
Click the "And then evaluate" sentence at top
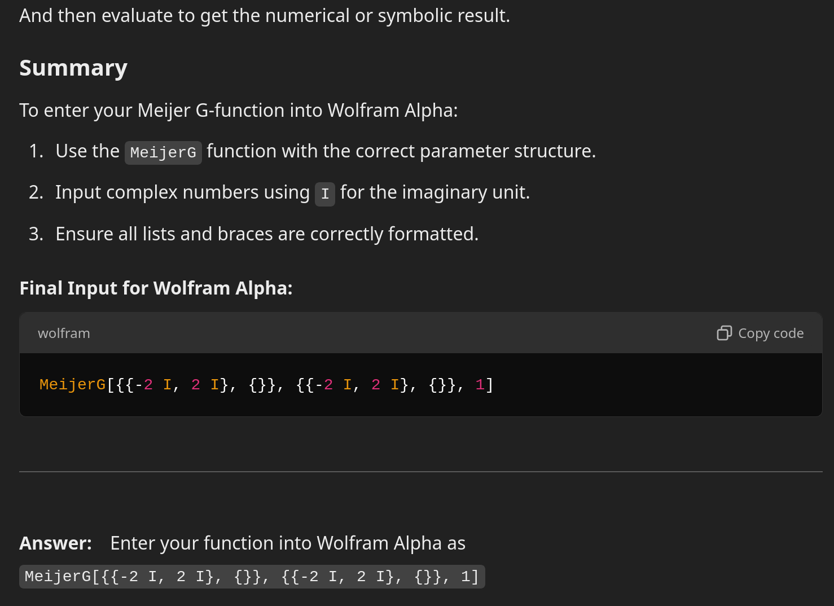pos(264,16)
